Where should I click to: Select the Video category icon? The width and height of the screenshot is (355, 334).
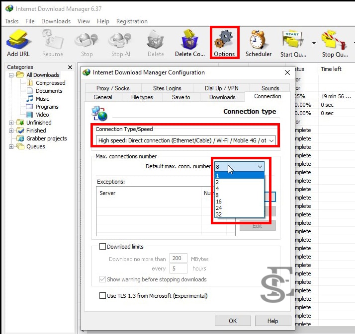coord(29,115)
